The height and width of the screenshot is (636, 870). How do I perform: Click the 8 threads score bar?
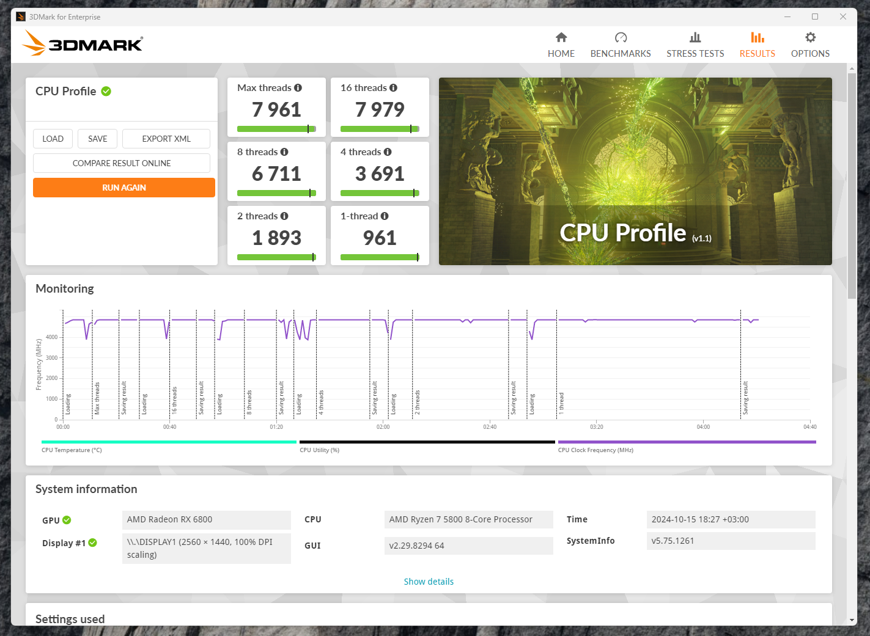(x=276, y=193)
